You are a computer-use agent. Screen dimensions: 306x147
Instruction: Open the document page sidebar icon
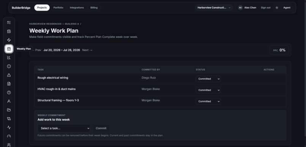[x=9, y=84]
